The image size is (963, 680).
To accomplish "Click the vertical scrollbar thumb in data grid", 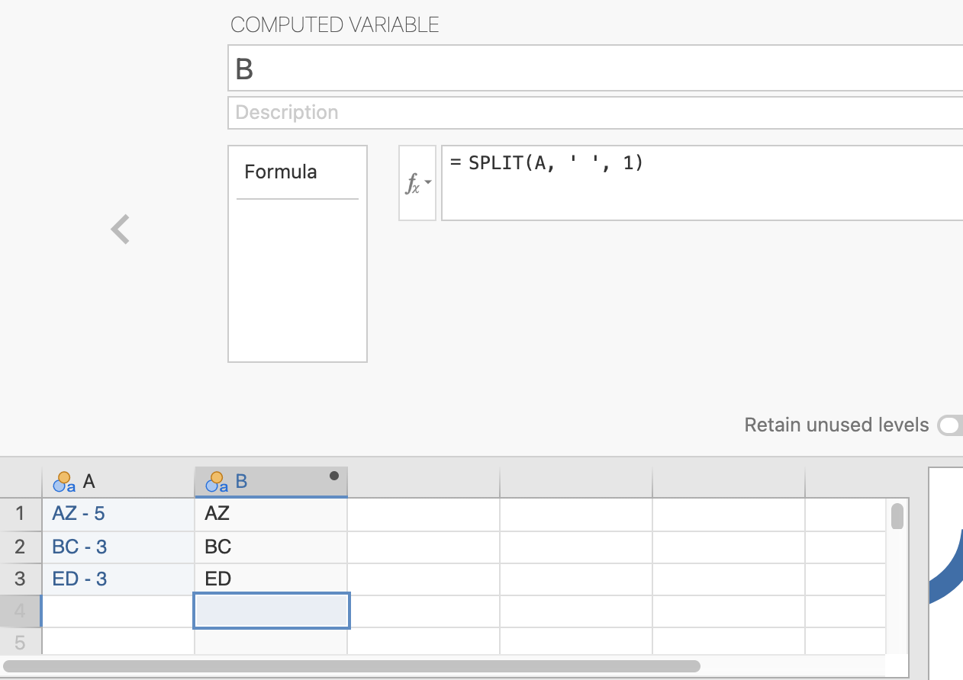I will 897,516.
